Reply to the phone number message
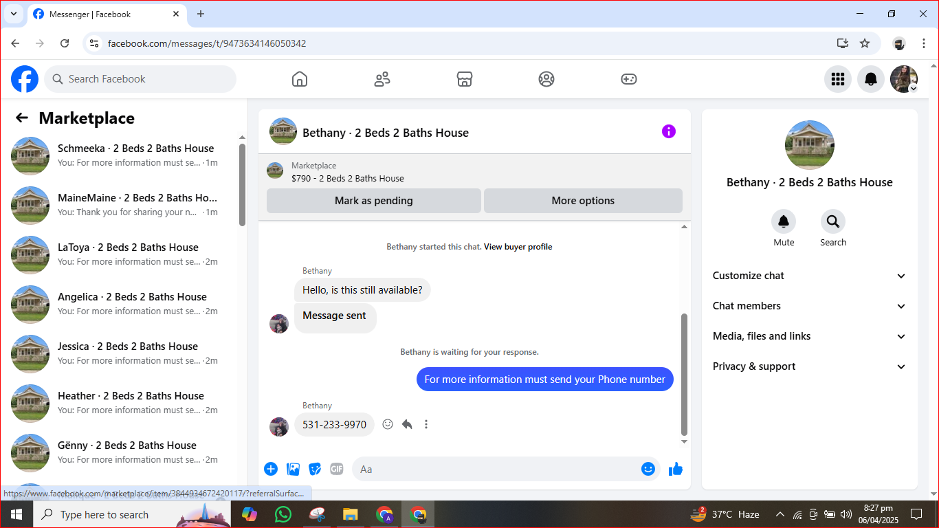 coord(407,424)
